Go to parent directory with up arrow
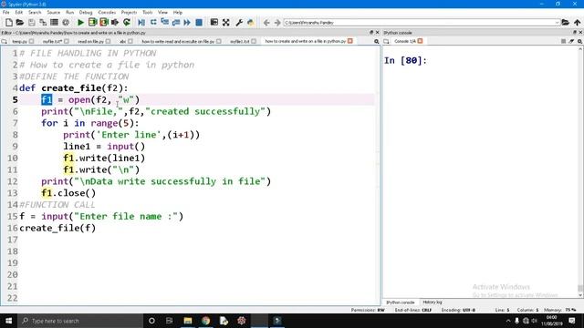584x328 pixels. (x=577, y=22)
